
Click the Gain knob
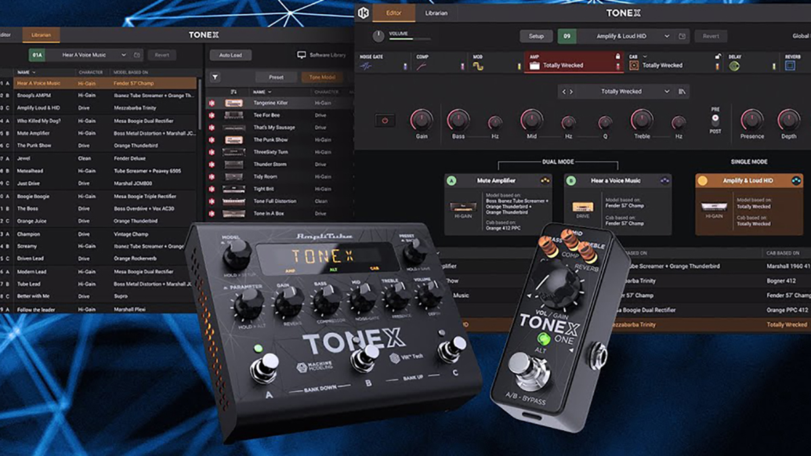point(421,120)
